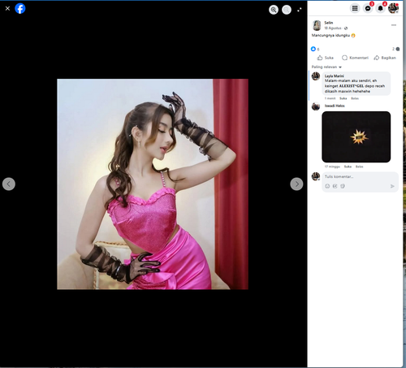
Task: Share the post with Bagikan
Action: (385, 58)
